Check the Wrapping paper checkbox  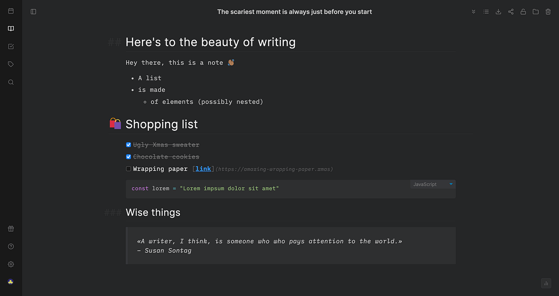(x=129, y=169)
